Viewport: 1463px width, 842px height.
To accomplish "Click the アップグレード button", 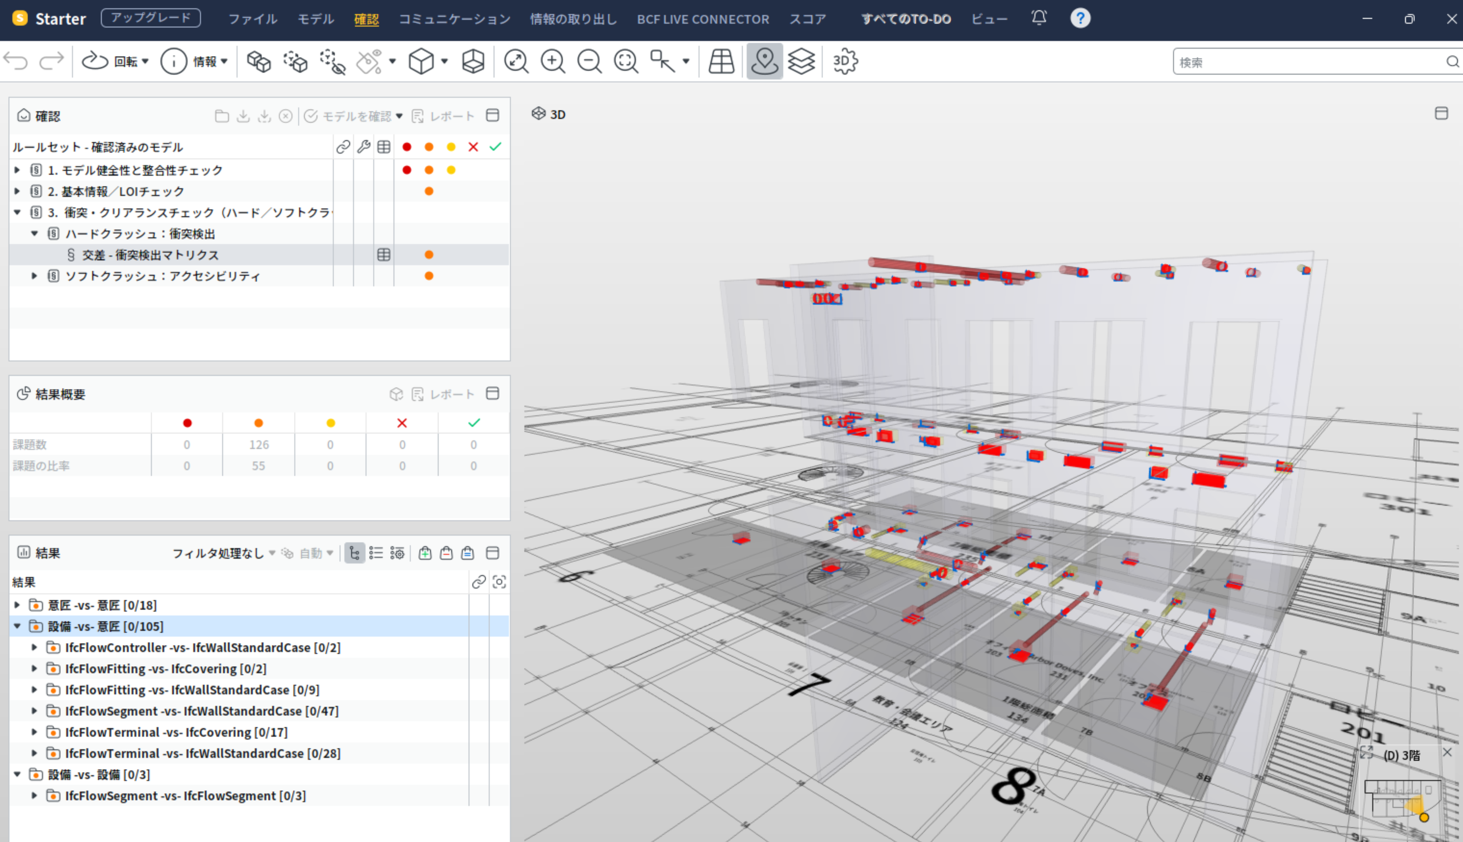I will (151, 18).
